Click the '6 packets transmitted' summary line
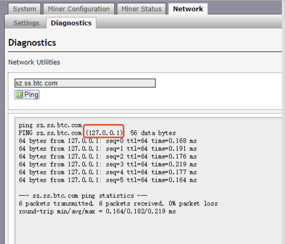This screenshot has height=244, width=285. (x=118, y=204)
